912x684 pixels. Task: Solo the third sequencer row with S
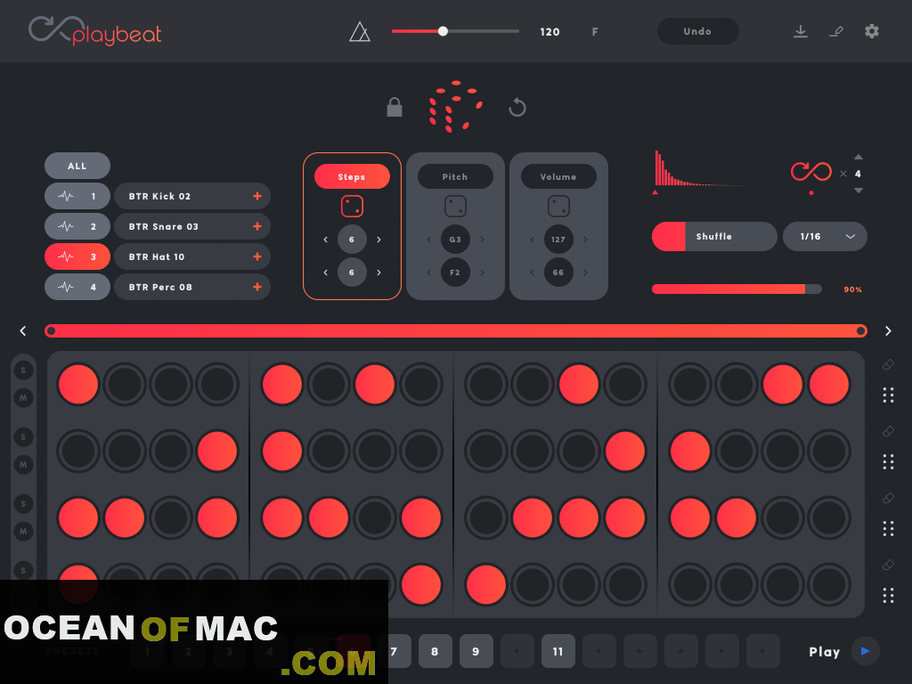(23, 504)
